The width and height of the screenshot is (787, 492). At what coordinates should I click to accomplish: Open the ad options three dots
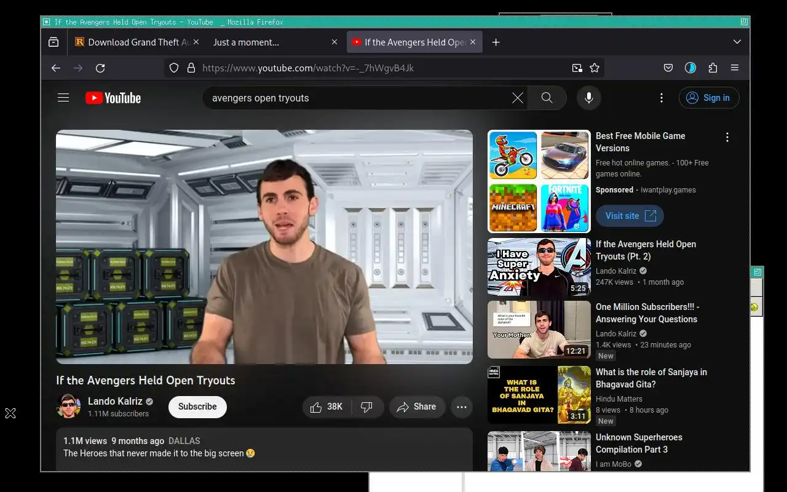(727, 138)
